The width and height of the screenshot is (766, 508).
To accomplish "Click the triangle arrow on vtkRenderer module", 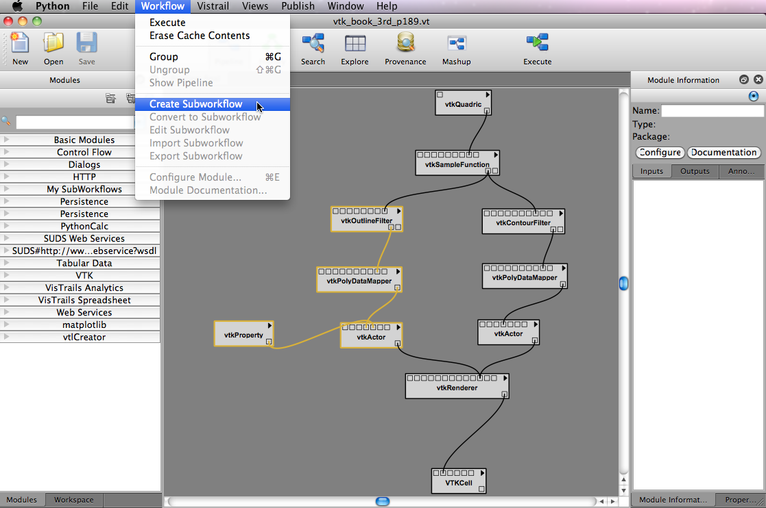I will [x=505, y=378].
